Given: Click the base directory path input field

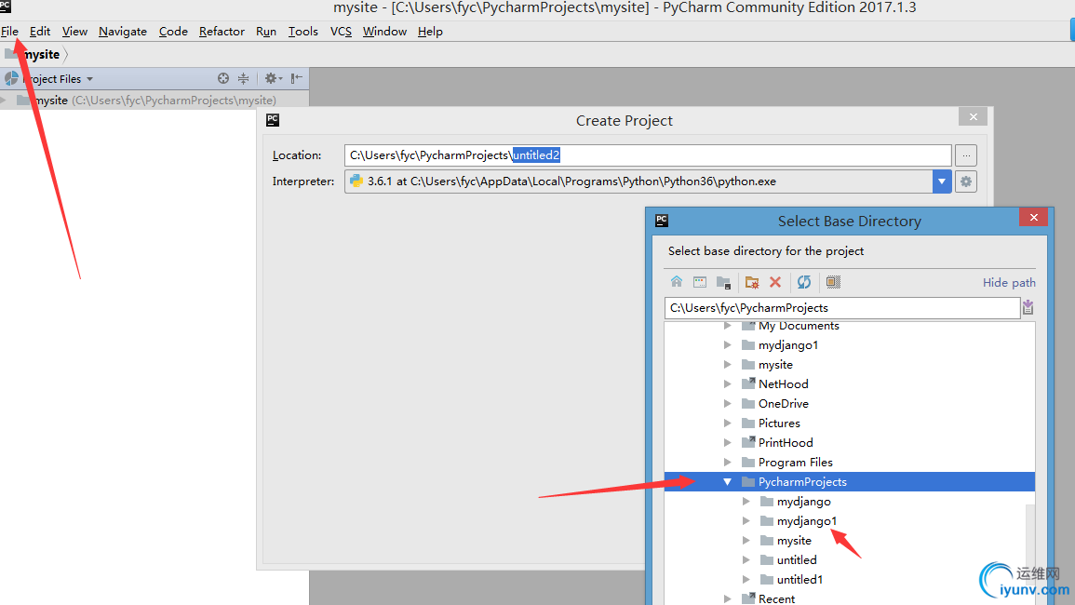Looking at the screenshot, I should [842, 308].
